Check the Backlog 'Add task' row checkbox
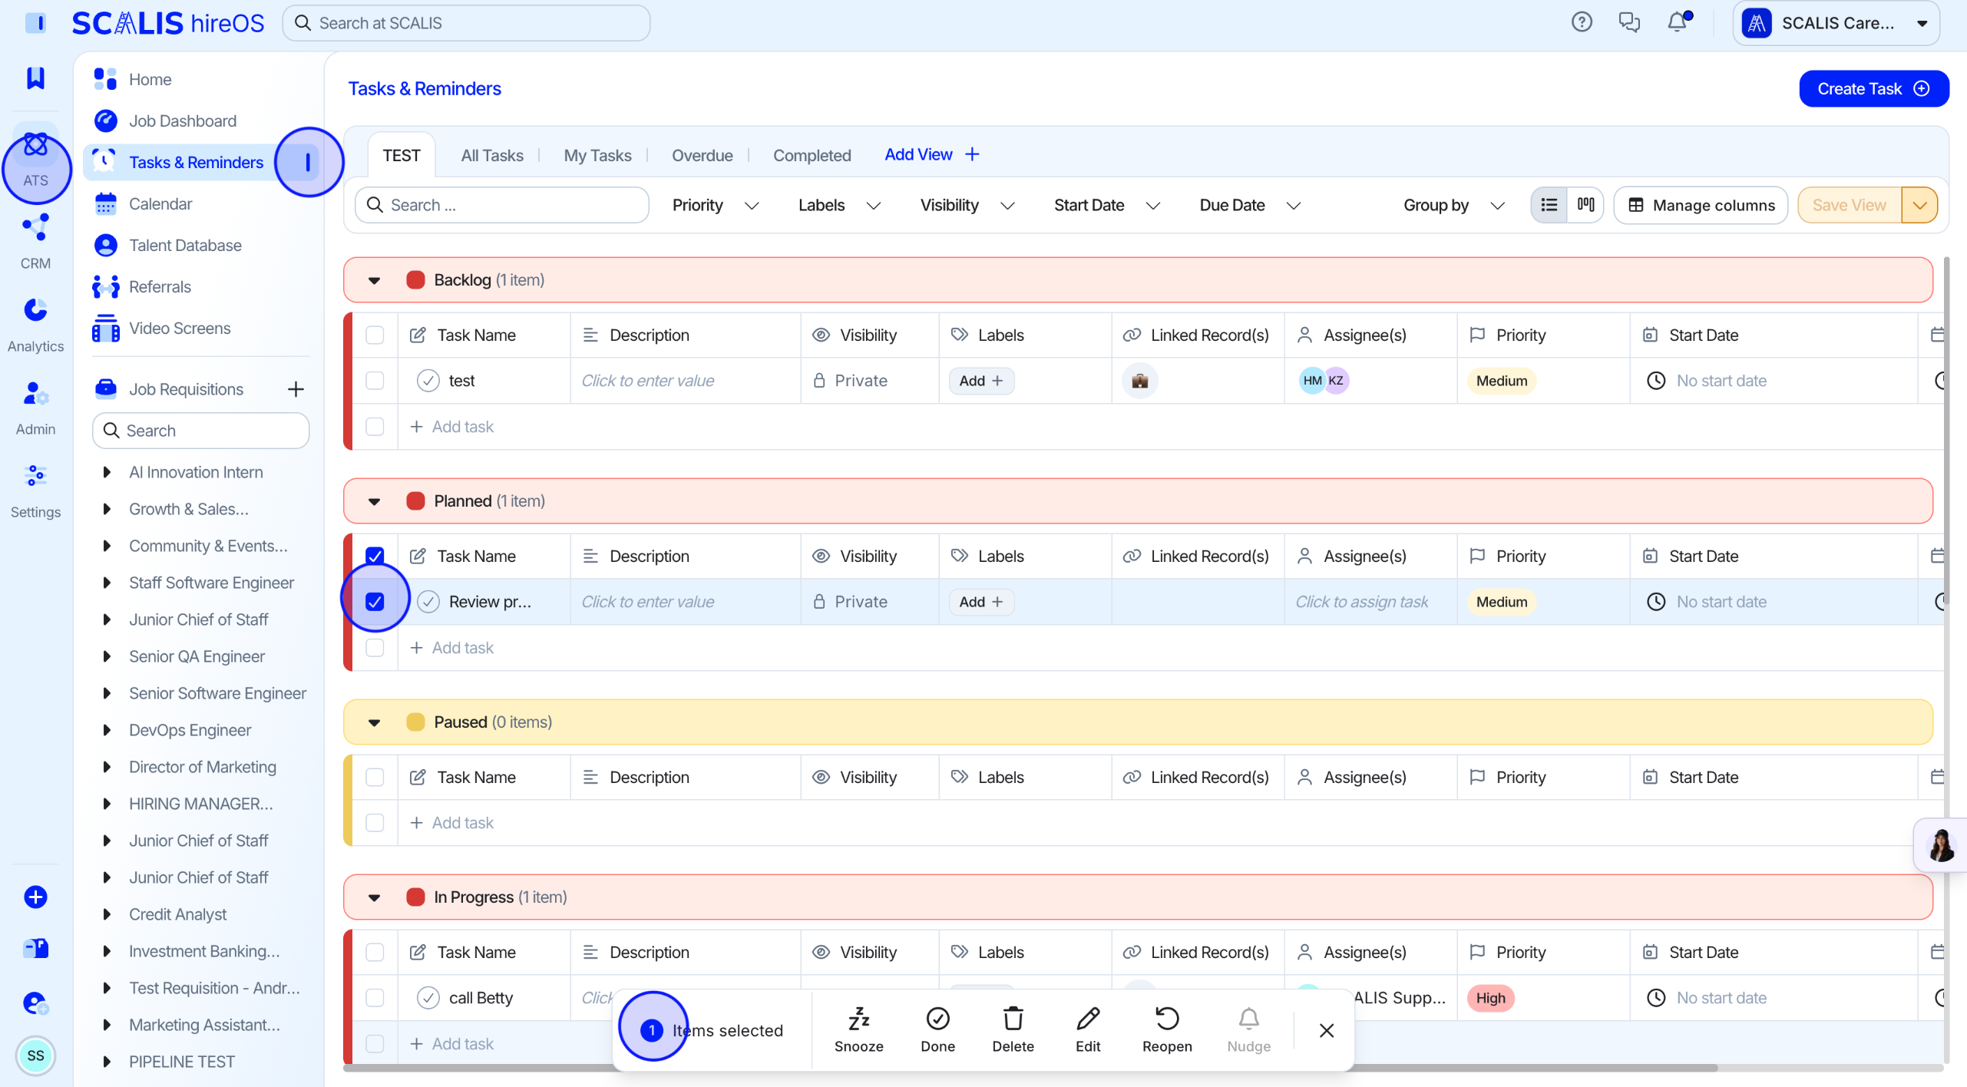This screenshot has width=1967, height=1087. click(375, 426)
